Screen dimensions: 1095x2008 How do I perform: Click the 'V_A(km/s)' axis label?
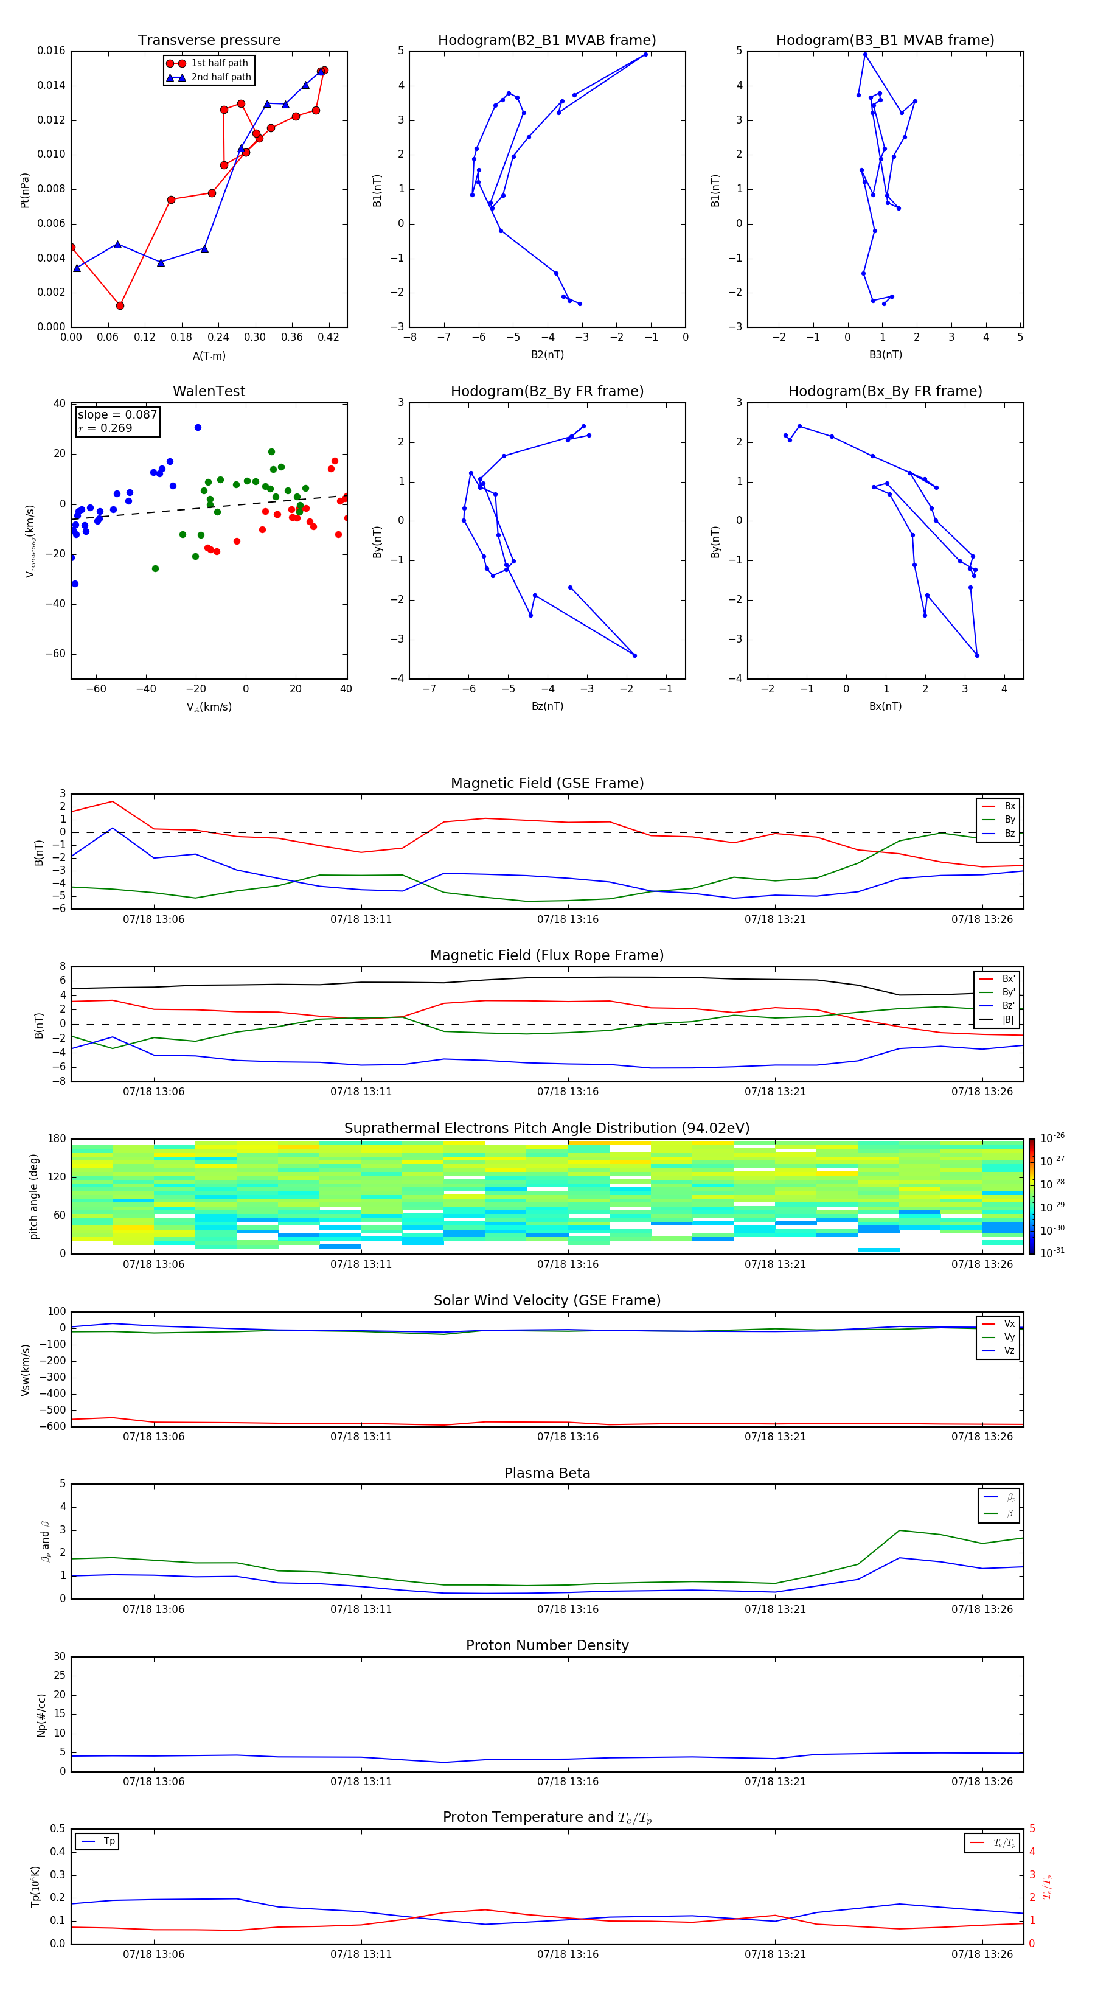209,707
